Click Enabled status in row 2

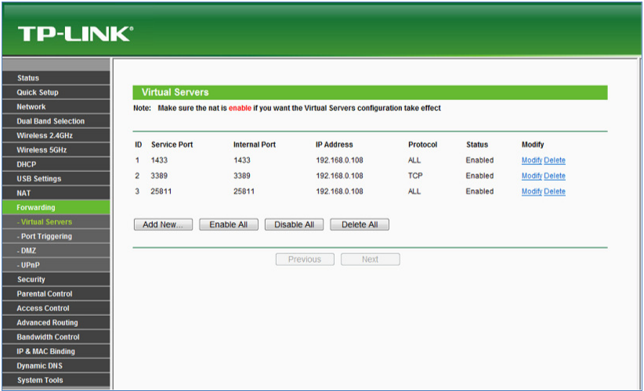tap(479, 176)
